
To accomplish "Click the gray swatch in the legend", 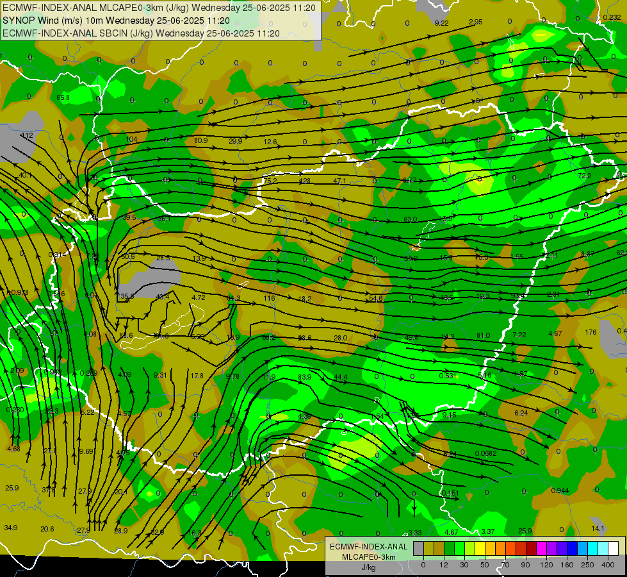I will (418, 548).
